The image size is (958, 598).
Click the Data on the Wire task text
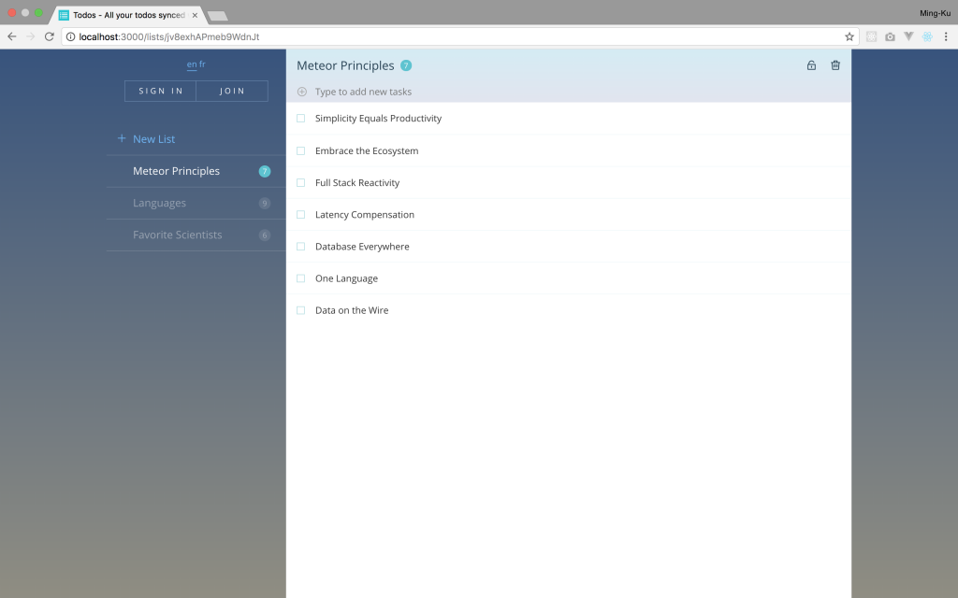pos(352,310)
